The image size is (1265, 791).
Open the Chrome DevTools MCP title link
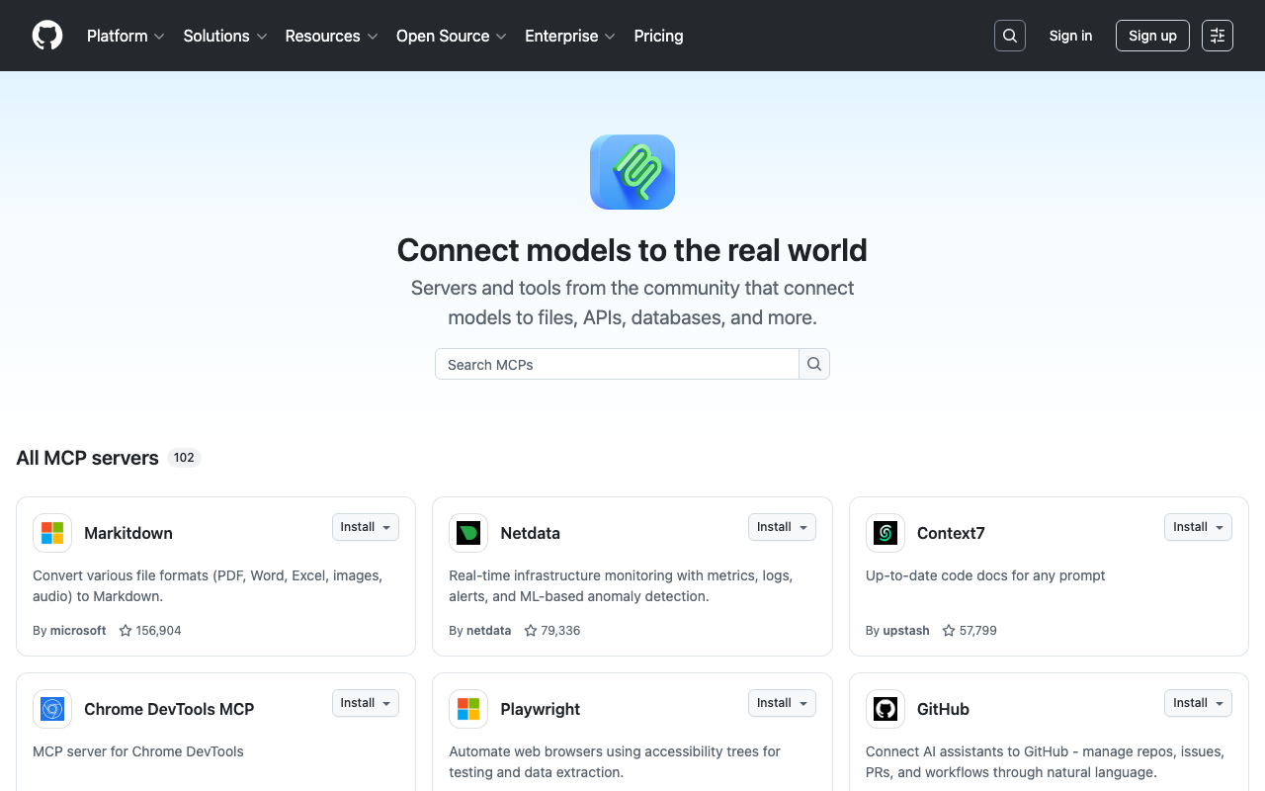169,709
